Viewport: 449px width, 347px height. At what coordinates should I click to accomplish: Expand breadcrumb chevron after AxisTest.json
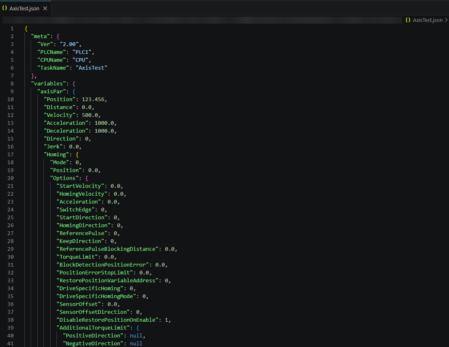(446, 20)
